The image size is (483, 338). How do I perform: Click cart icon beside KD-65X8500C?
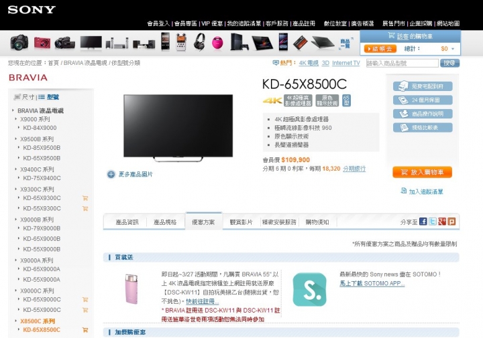(85, 330)
